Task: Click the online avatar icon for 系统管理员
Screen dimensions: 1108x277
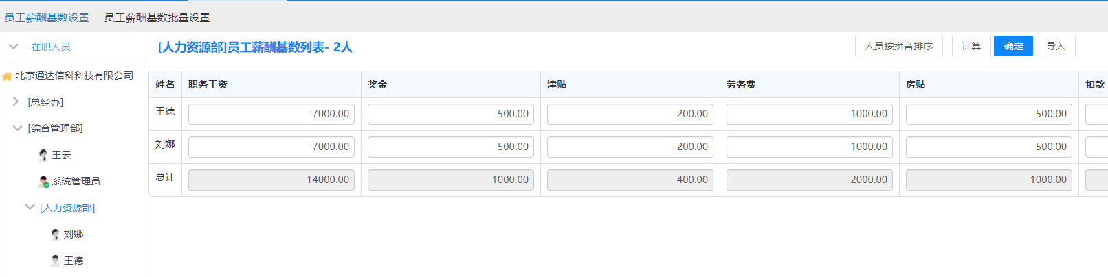Action: [x=43, y=182]
